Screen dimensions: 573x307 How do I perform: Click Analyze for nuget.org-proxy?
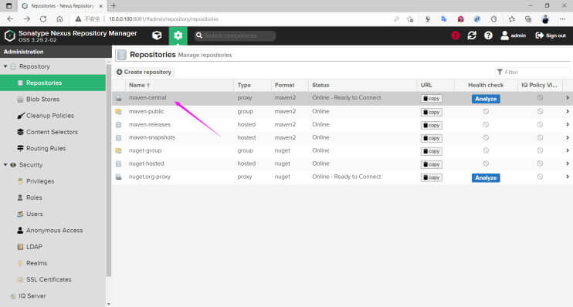click(x=486, y=177)
